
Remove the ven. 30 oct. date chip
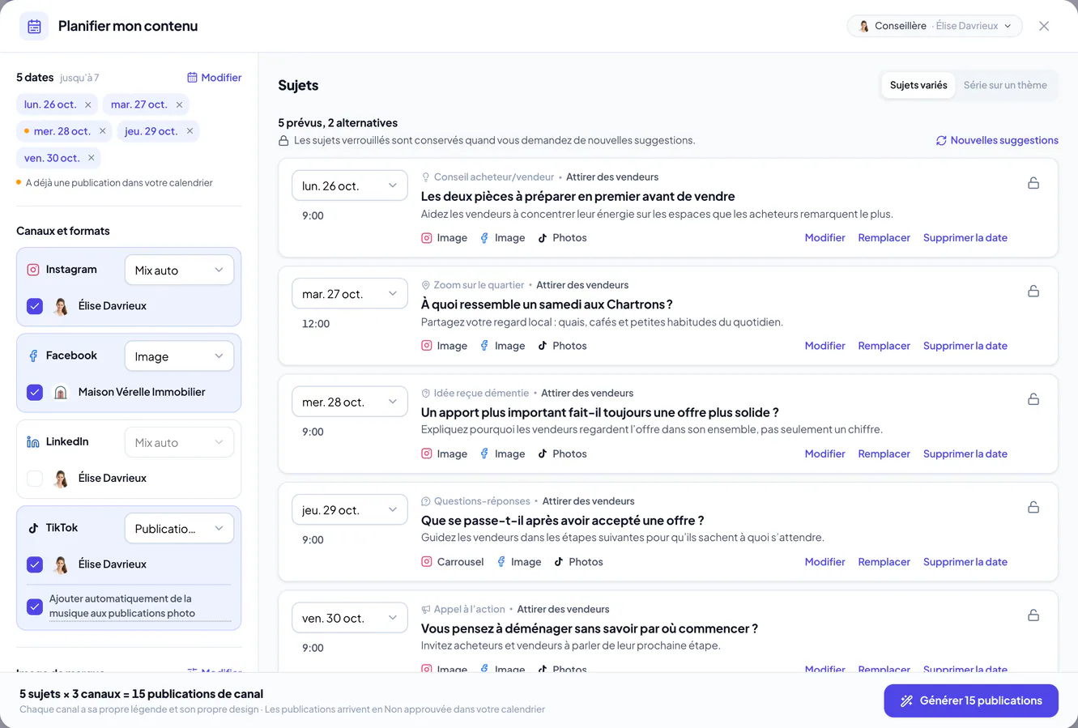(92, 158)
